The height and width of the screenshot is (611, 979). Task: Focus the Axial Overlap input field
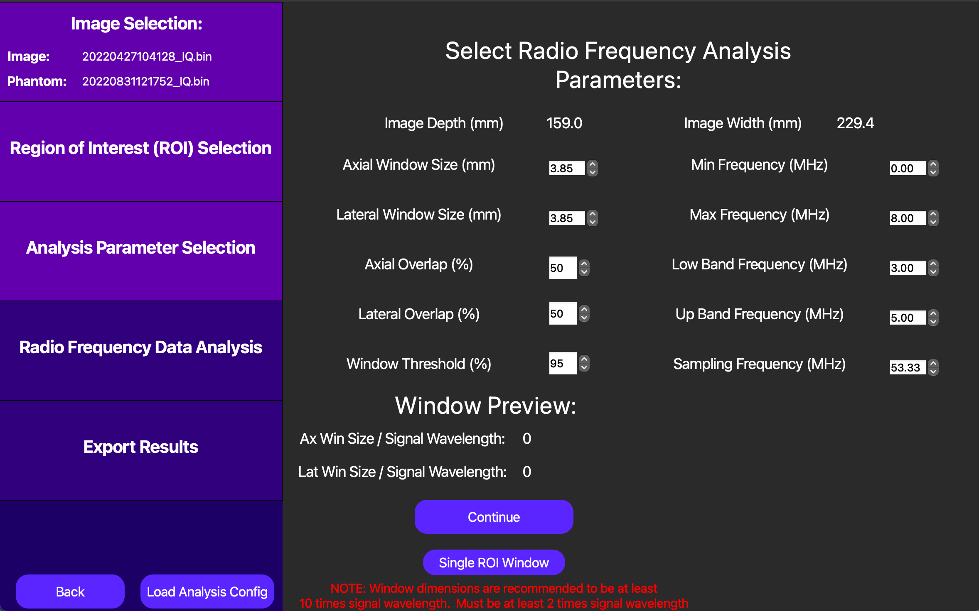pos(563,268)
